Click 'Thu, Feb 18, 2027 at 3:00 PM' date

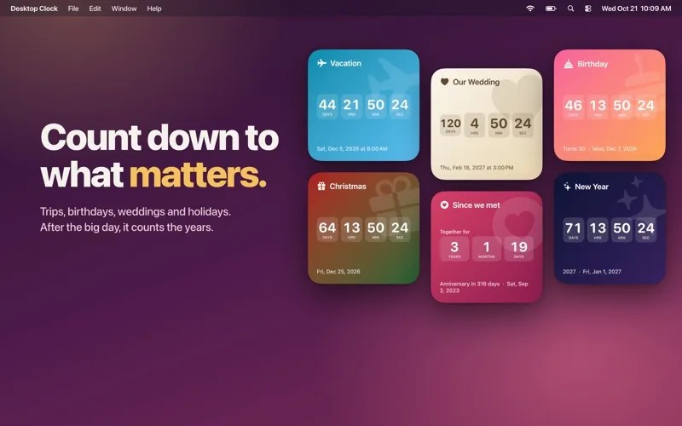coord(477,167)
